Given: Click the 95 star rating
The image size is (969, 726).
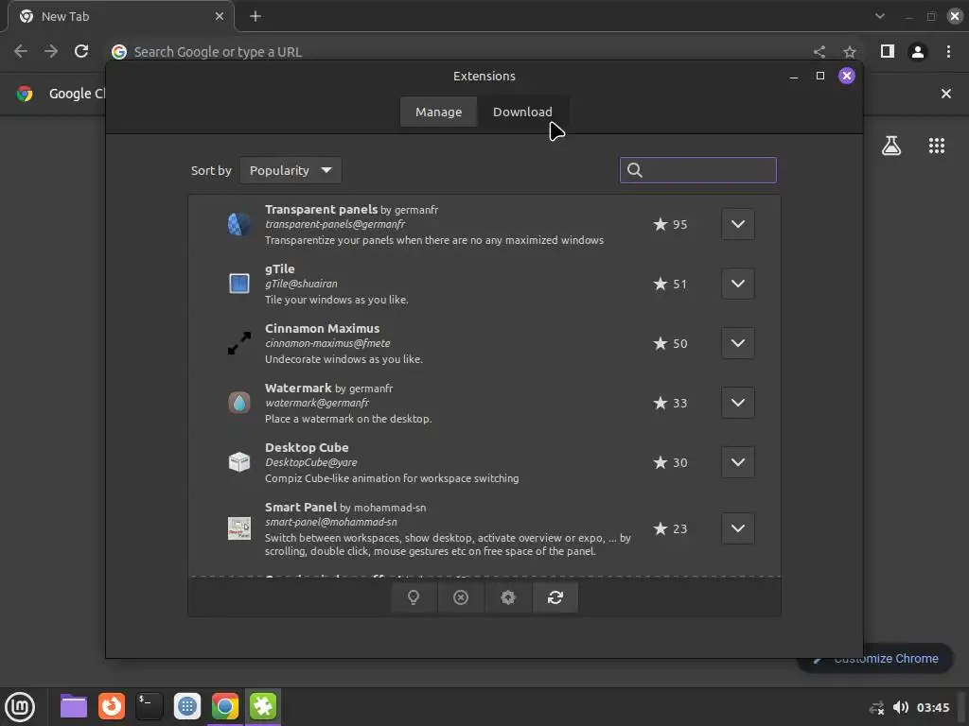Looking at the screenshot, I should click(671, 224).
